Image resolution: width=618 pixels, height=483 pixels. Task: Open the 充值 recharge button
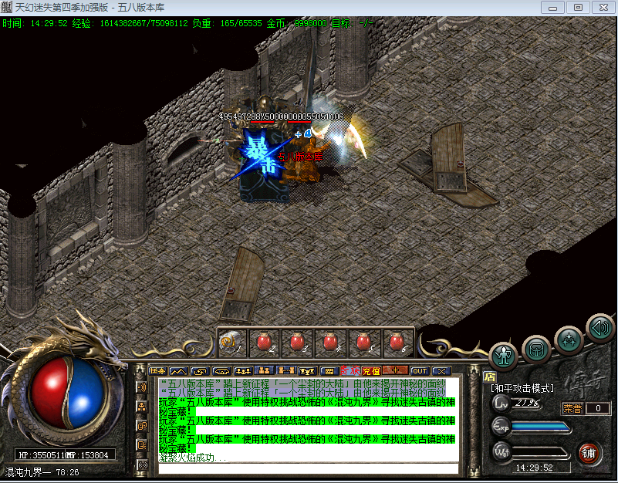point(371,371)
